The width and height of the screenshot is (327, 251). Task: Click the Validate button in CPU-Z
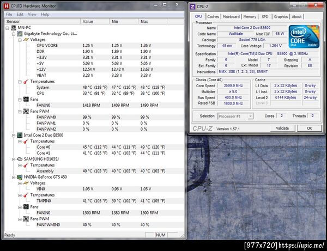point(282,128)
